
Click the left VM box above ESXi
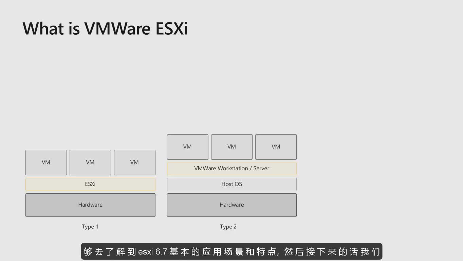point(46,162)
